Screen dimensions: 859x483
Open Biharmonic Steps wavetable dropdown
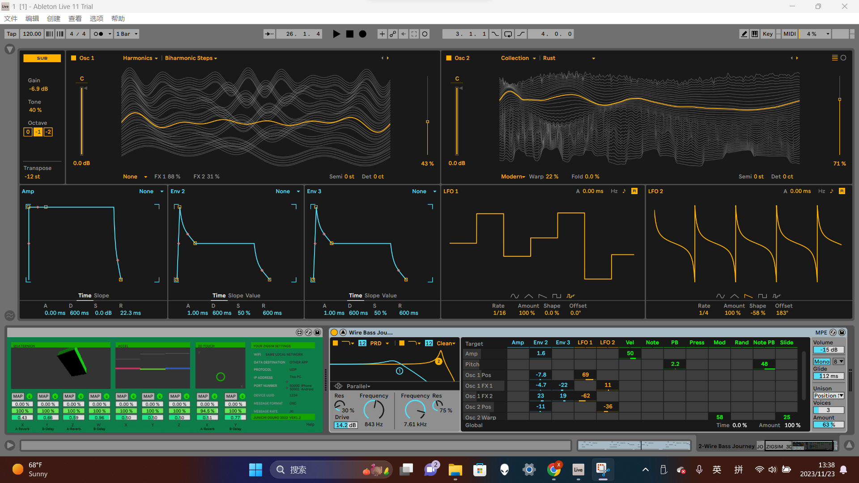click(x=191, y=58)
